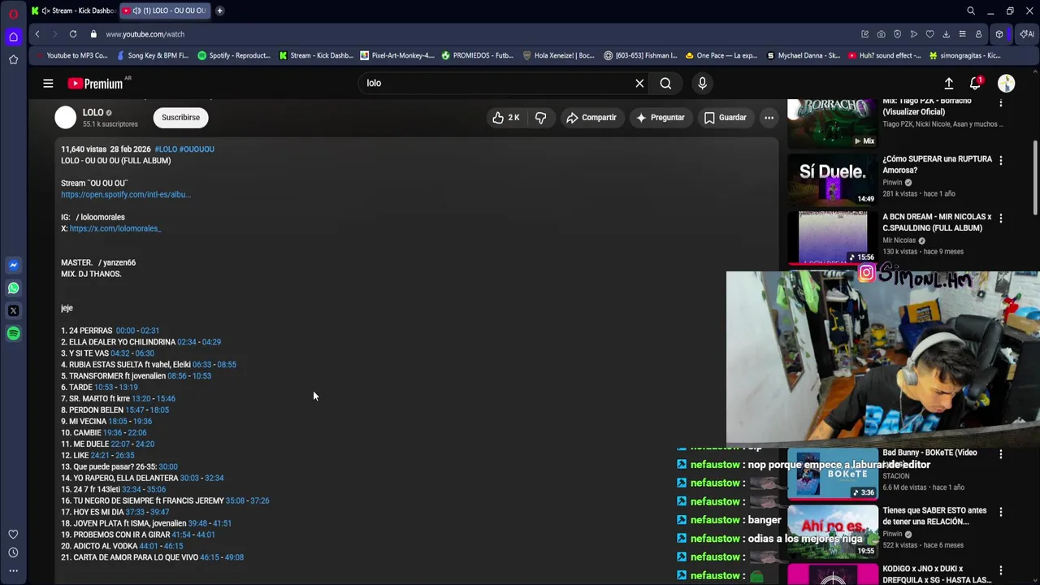Open Song Key & BPM bookmark
Image resolution: width=1040 pixels, height=585 pixels.
tap(153, 55)
